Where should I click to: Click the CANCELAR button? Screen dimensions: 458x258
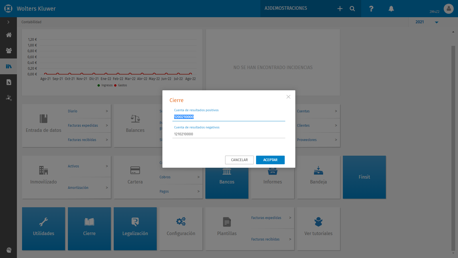pyautogui.click(x=239, y=160)
